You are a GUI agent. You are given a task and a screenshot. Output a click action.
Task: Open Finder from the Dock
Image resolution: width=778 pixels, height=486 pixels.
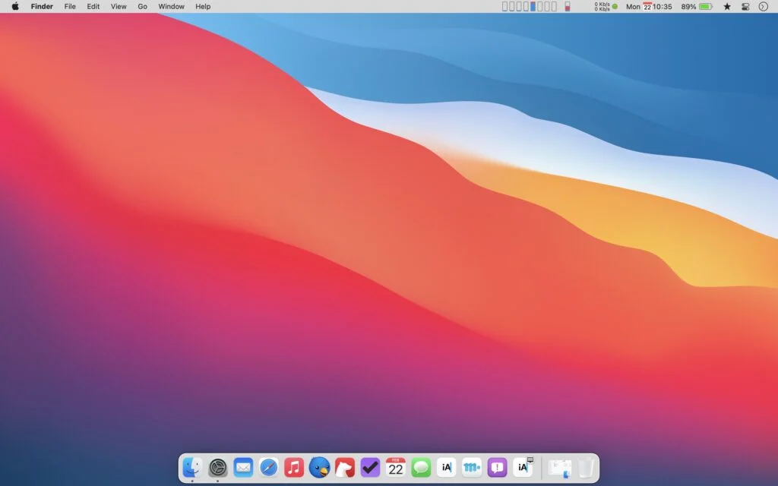tap(191, 467)
